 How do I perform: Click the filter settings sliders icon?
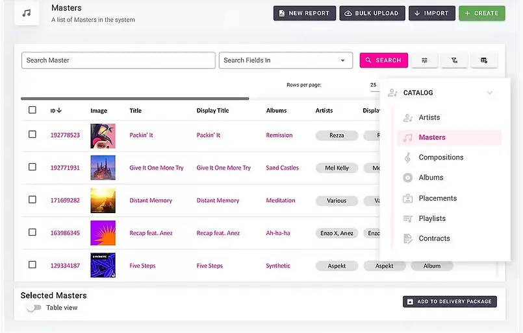(424, 60)
